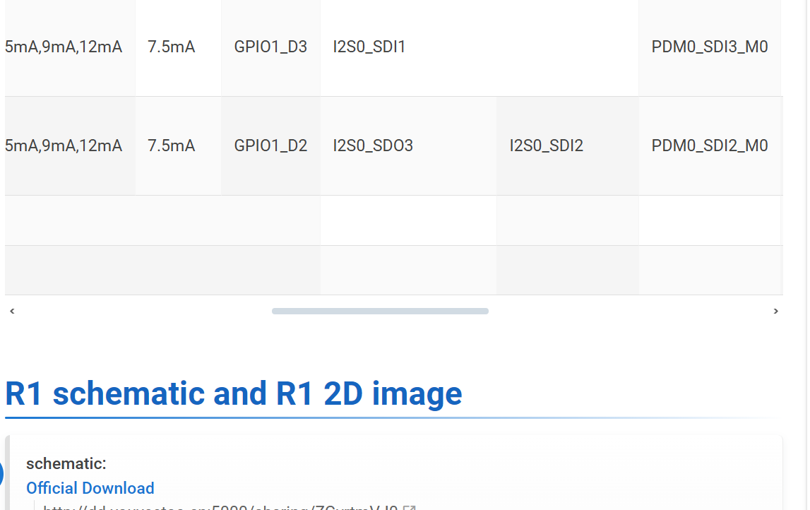
Task: Select the GPIO1_D3 table cell
Action: (270, 47)
